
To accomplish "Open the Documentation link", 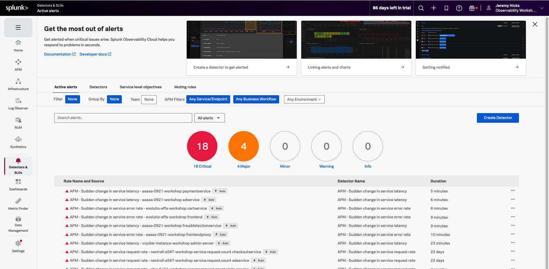I will pos(58,54).
